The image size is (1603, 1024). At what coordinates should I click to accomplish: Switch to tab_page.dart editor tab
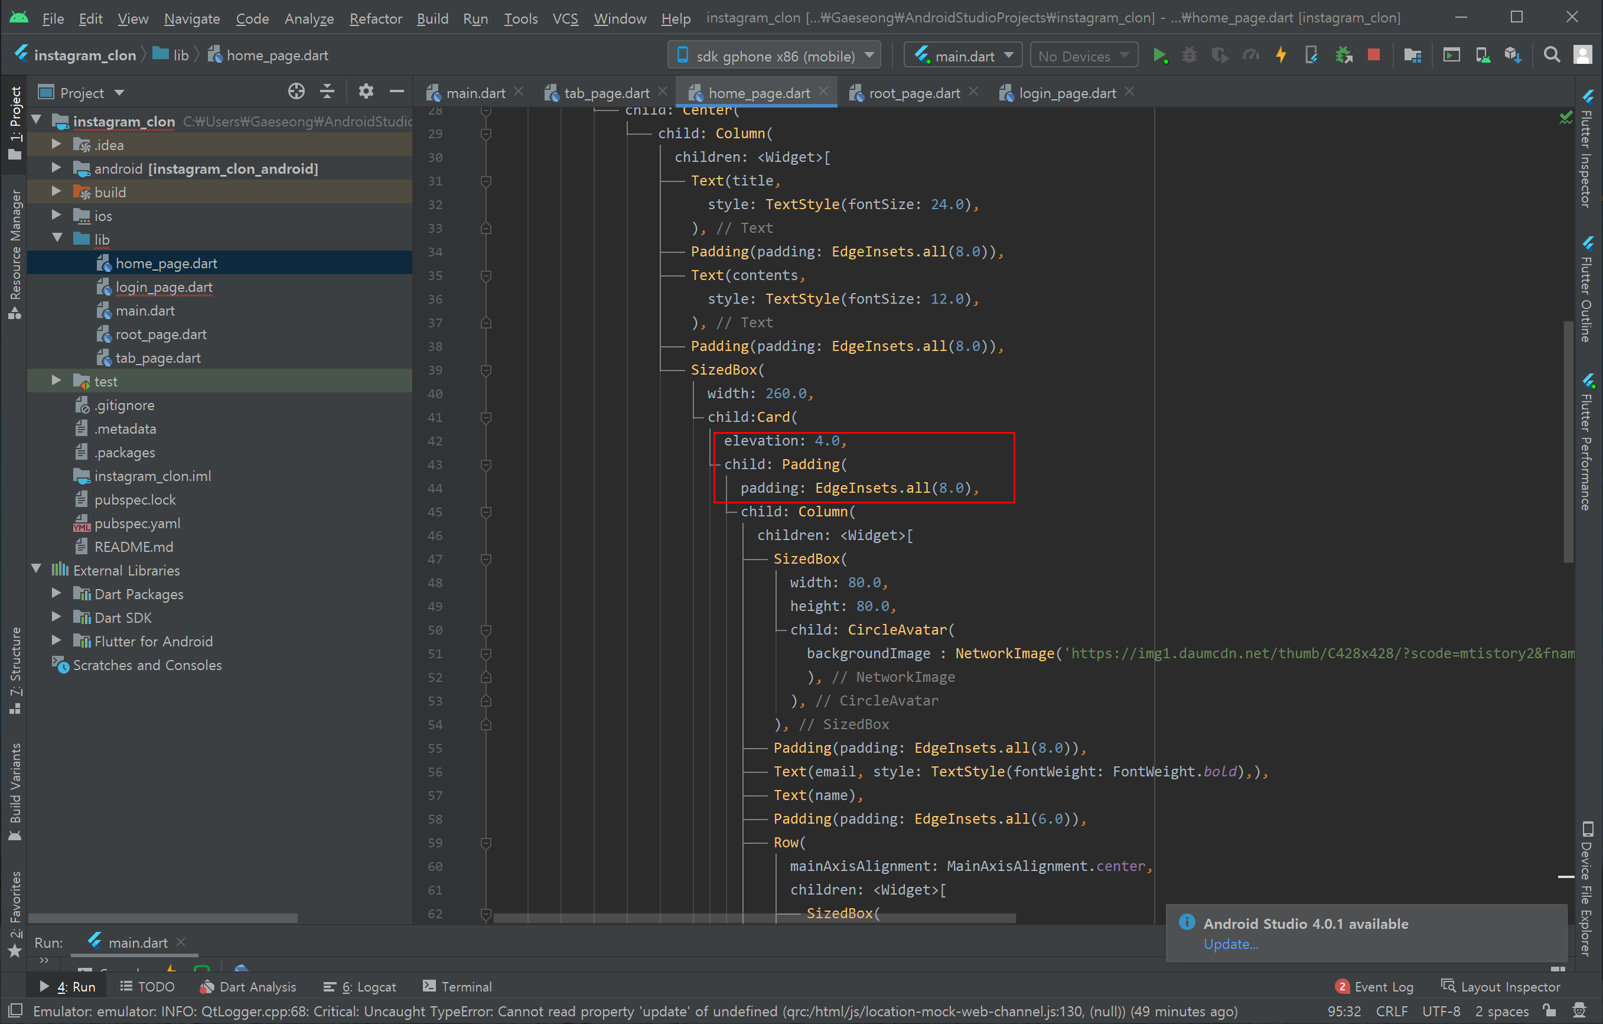(606, 93)
